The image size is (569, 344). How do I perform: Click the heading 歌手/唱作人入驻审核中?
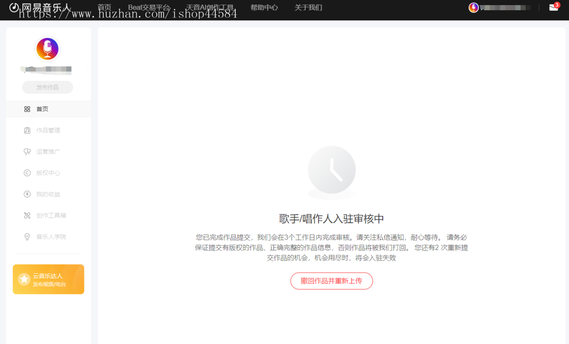[331, 219]
